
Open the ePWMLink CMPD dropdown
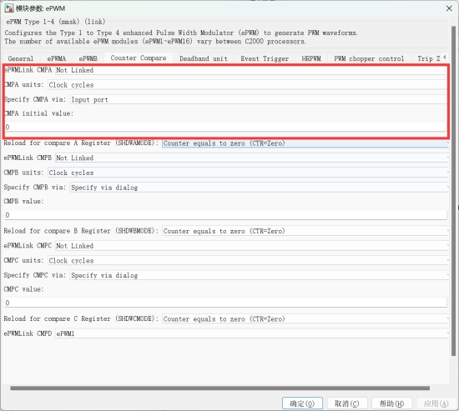(x=252, y=333)
